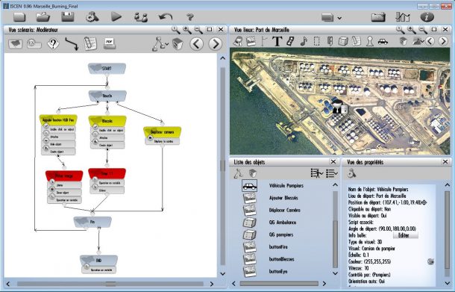This screenshot has width=455, height=292.
Task: Click the play scenario icon in main toolbar
Action: [x=116, y=16]
